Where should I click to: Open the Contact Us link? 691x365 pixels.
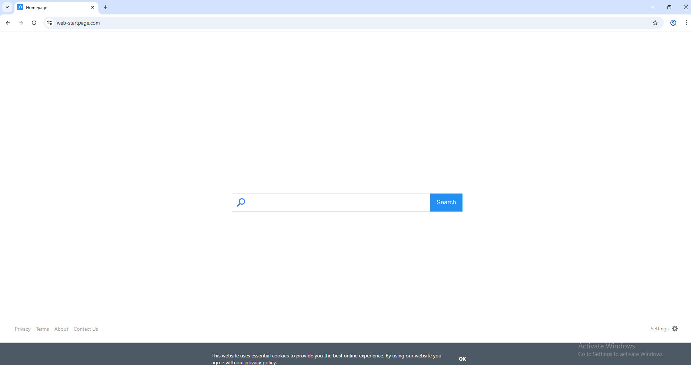click(86, 329)
